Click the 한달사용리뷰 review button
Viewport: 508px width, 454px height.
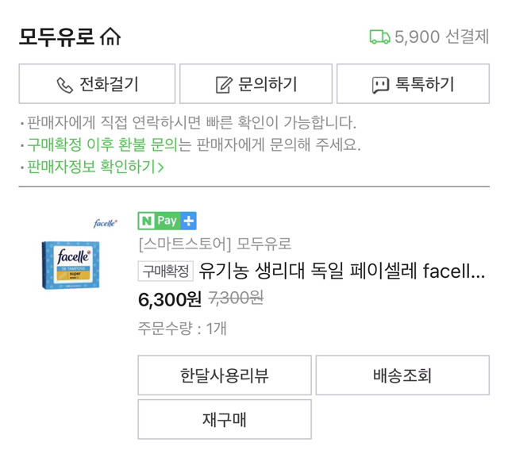224,375
